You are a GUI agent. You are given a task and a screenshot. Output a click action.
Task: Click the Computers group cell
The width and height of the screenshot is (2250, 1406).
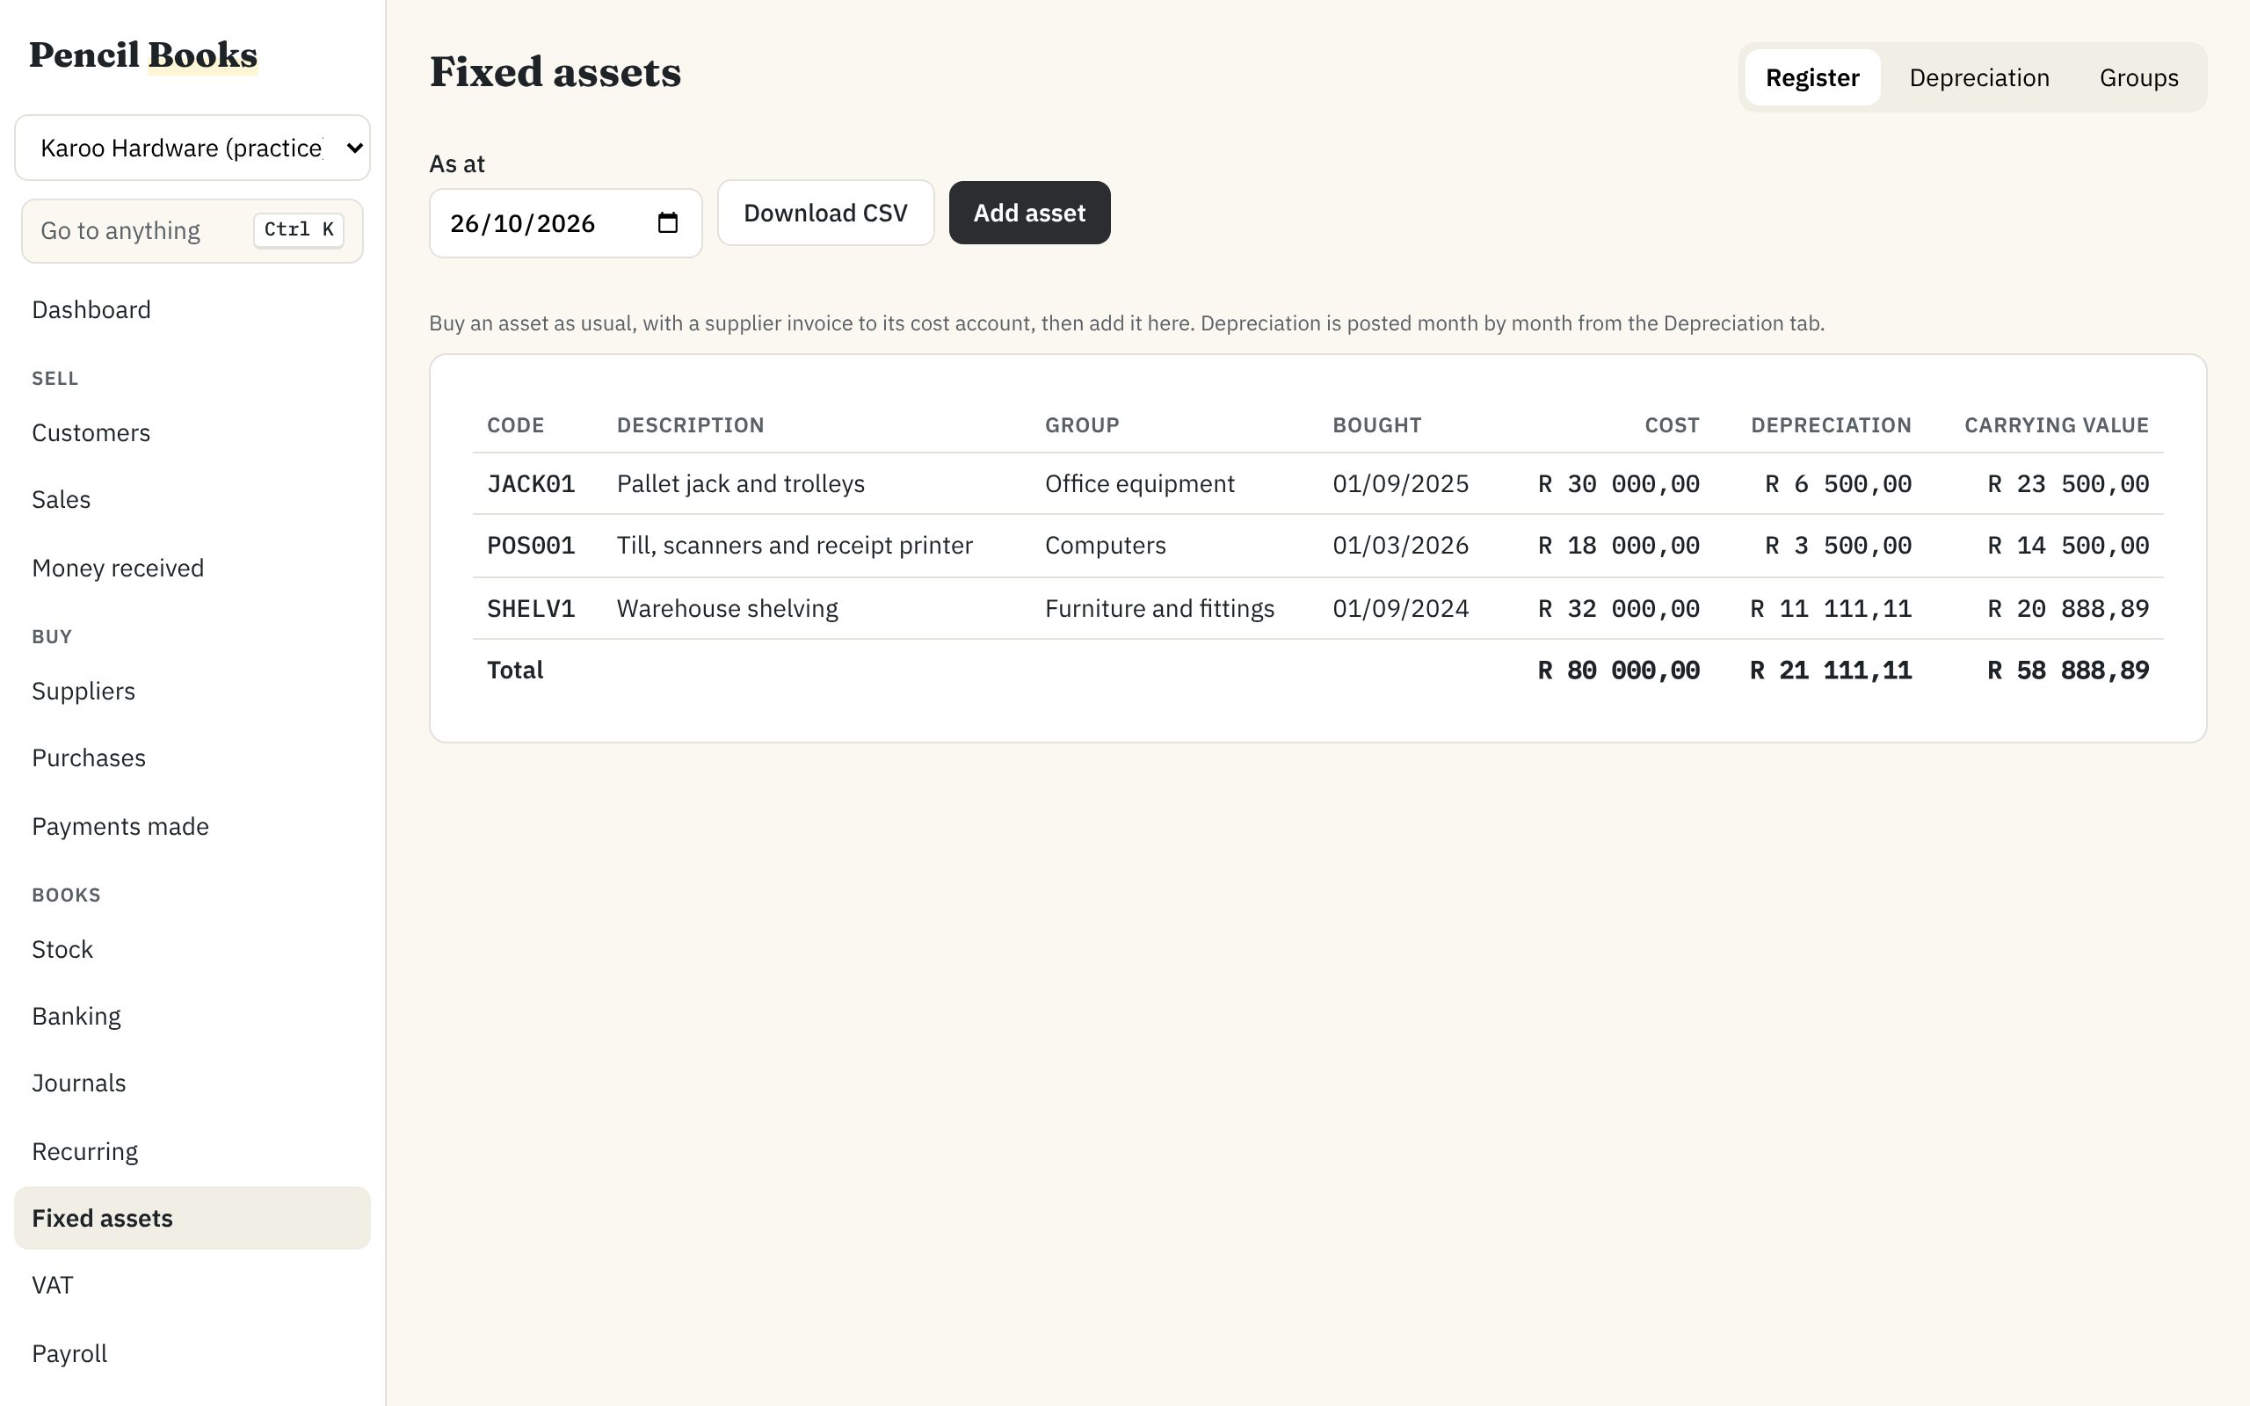[x=1106, y=545]
